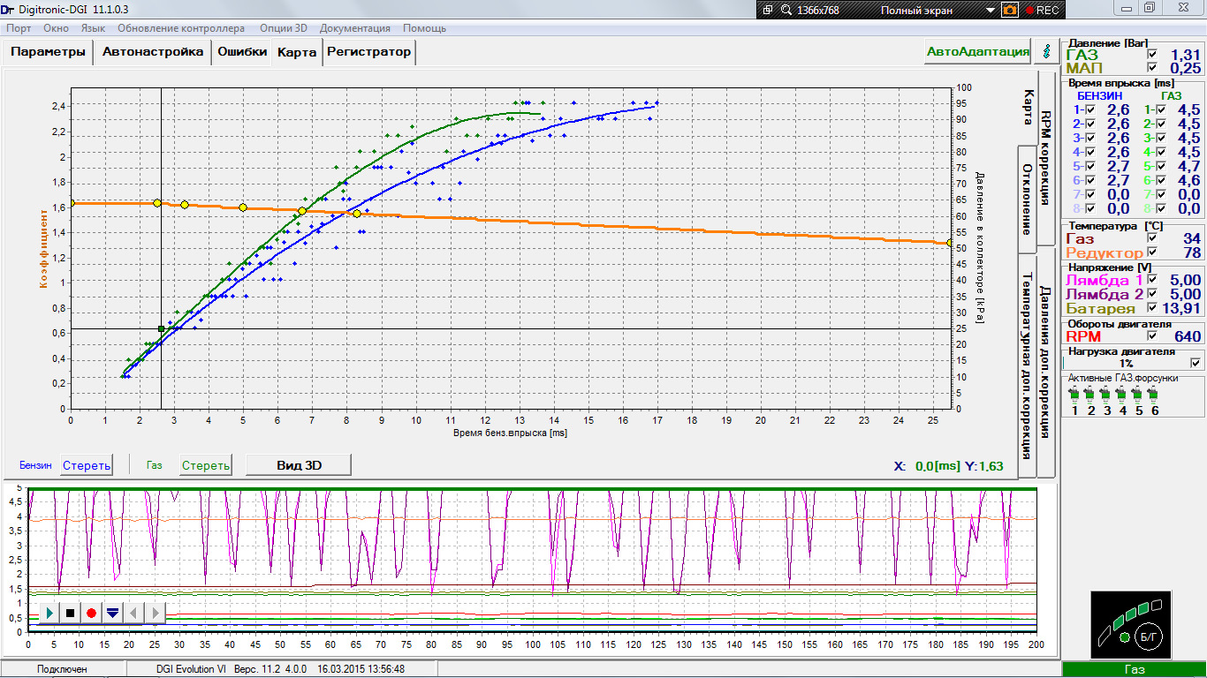Click active gas injector icon 2
Image resolution: width=1207 pixels, height=678 pixels.
[1090, 394]
